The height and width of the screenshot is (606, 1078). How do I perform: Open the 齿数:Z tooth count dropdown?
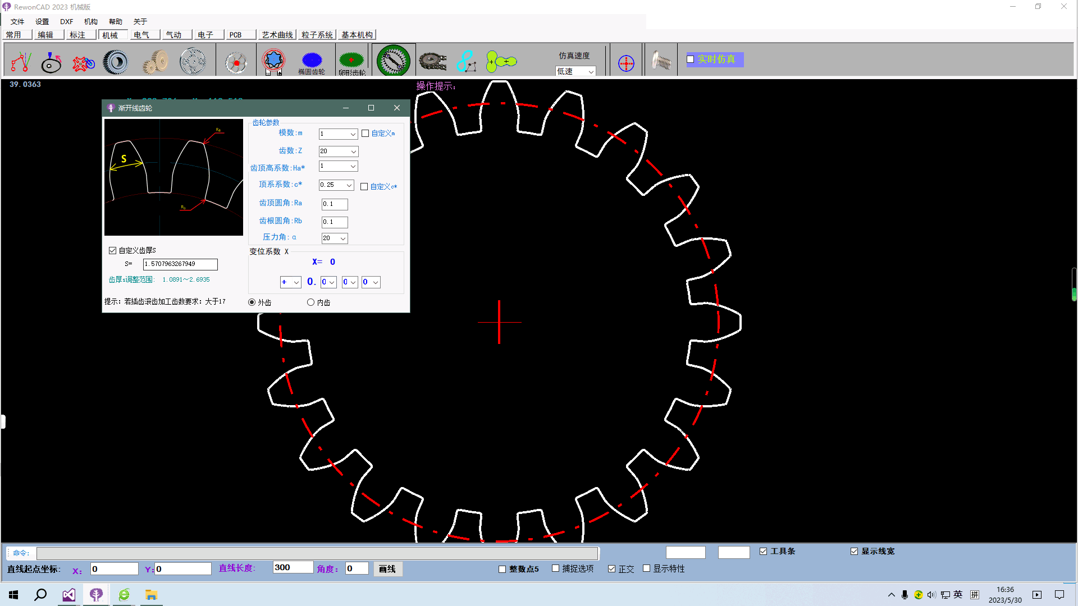(x=353, y=151)
